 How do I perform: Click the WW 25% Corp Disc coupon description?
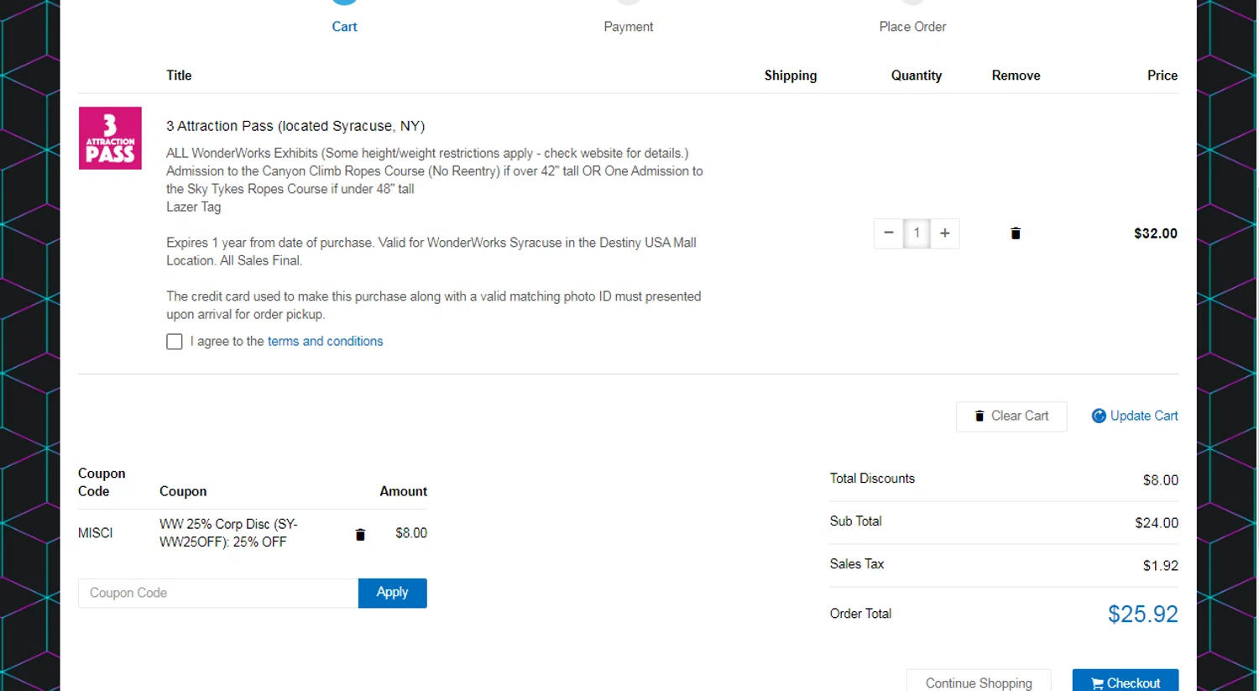tap(228, 533)
